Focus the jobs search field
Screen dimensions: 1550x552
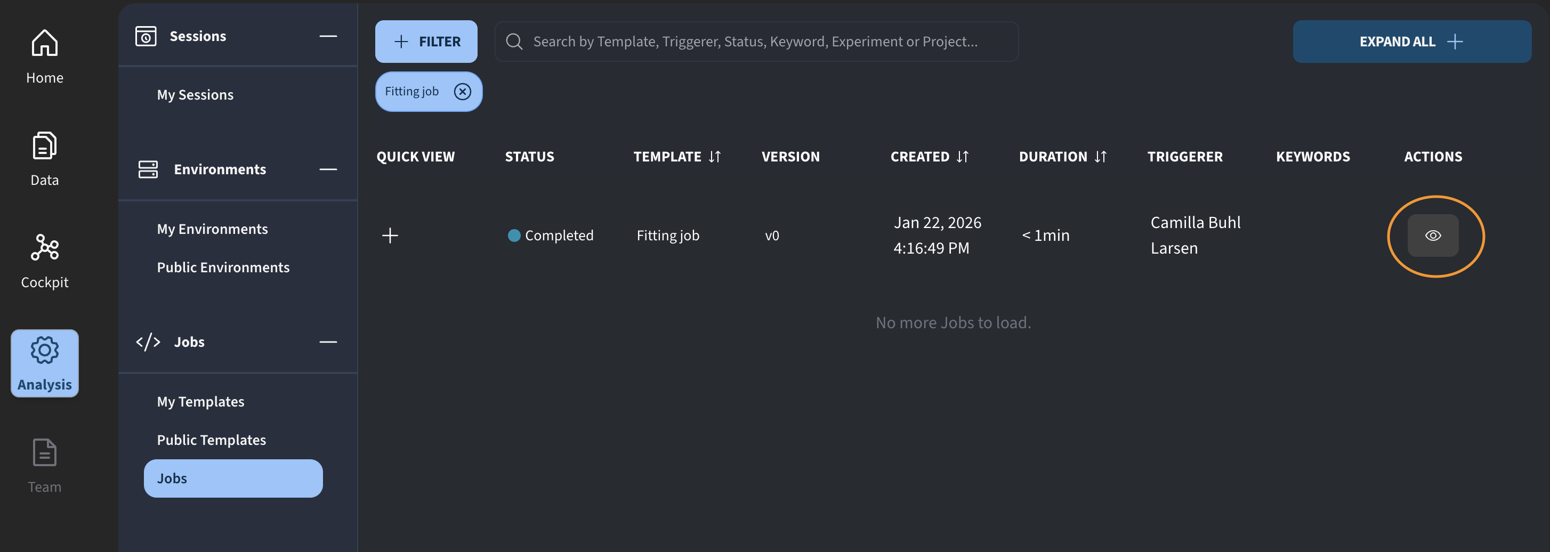pyautogui.click(x=764, y=42)
